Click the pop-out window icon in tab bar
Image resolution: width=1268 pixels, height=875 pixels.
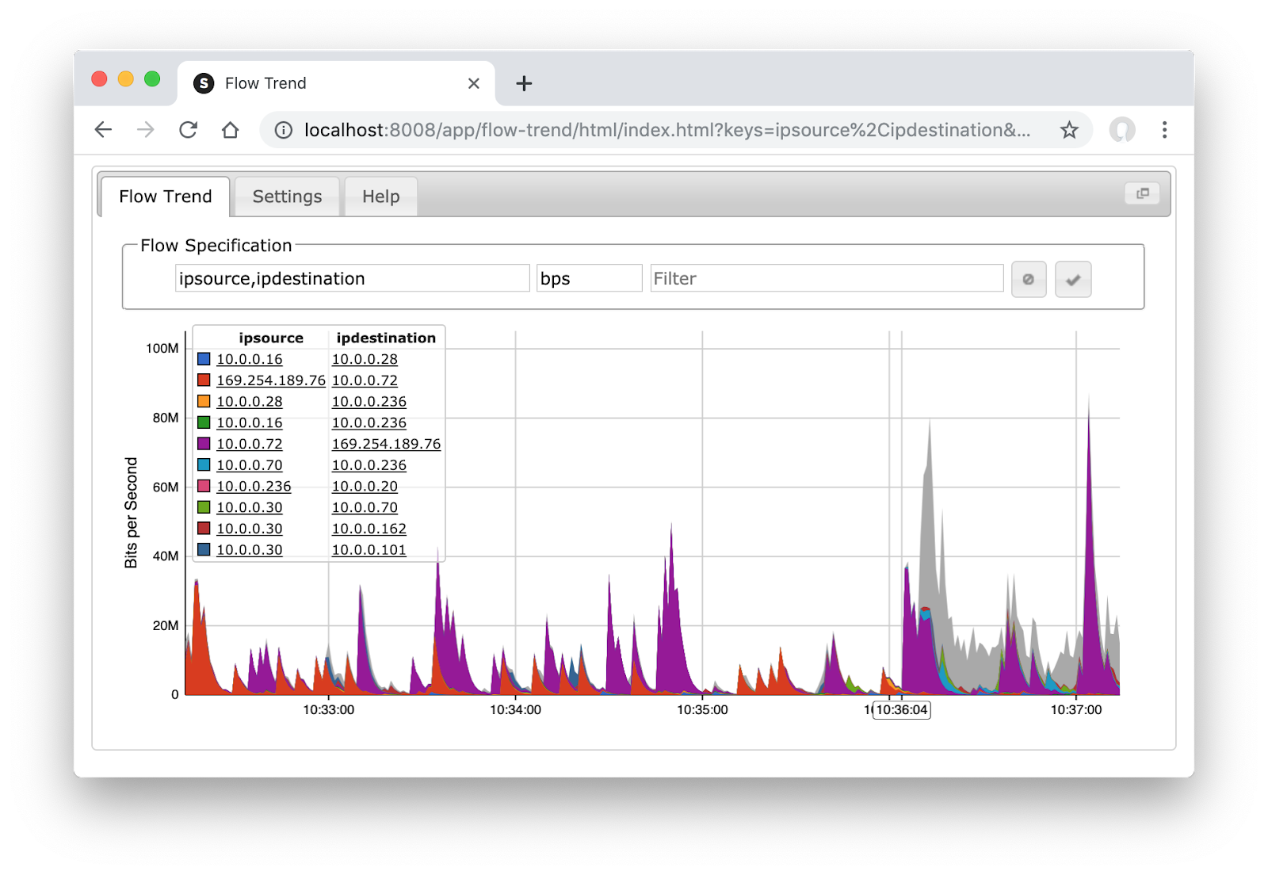click(x=1142, y=193)
